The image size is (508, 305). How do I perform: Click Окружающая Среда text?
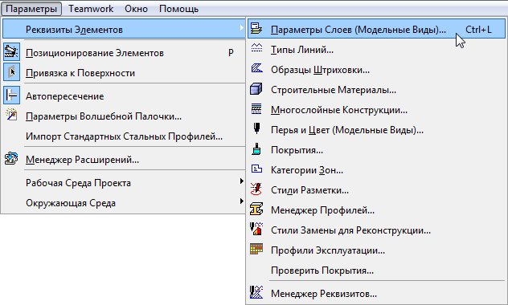(x=71, y=203)
